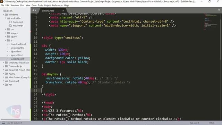This screenshot has width=222, height=125.
Task: Expand the images folder
Action: click(6, 33)
